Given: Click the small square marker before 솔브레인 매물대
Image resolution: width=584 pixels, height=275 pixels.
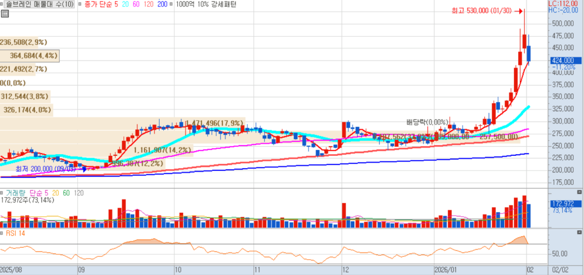Looking at the screenshot, I should click(2, 5).
